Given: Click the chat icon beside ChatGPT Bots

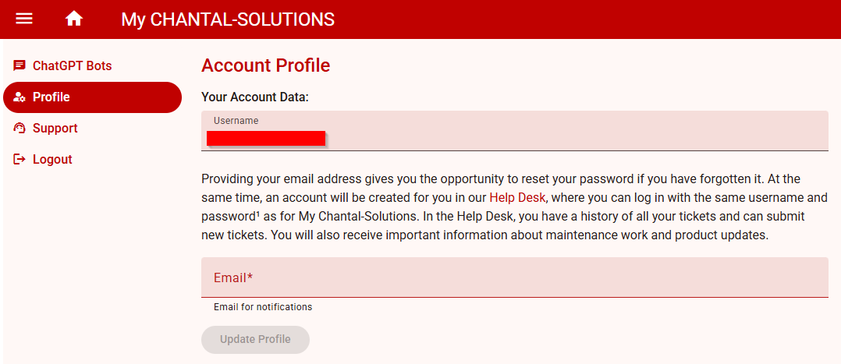Looking at the screenshot, I should pyautogui.click(x=20, y=65).
